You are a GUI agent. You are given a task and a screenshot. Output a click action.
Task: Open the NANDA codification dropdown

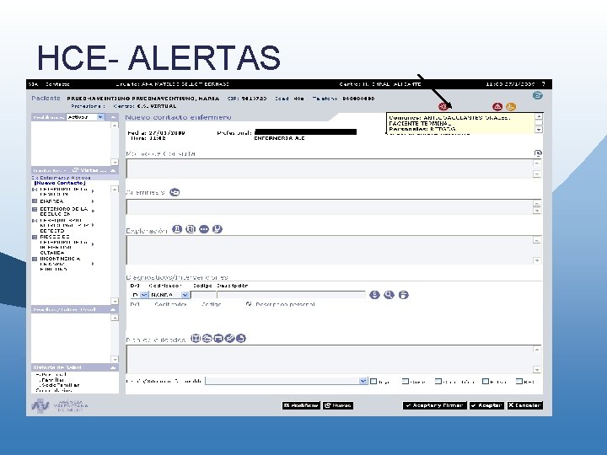pos(185,295)
